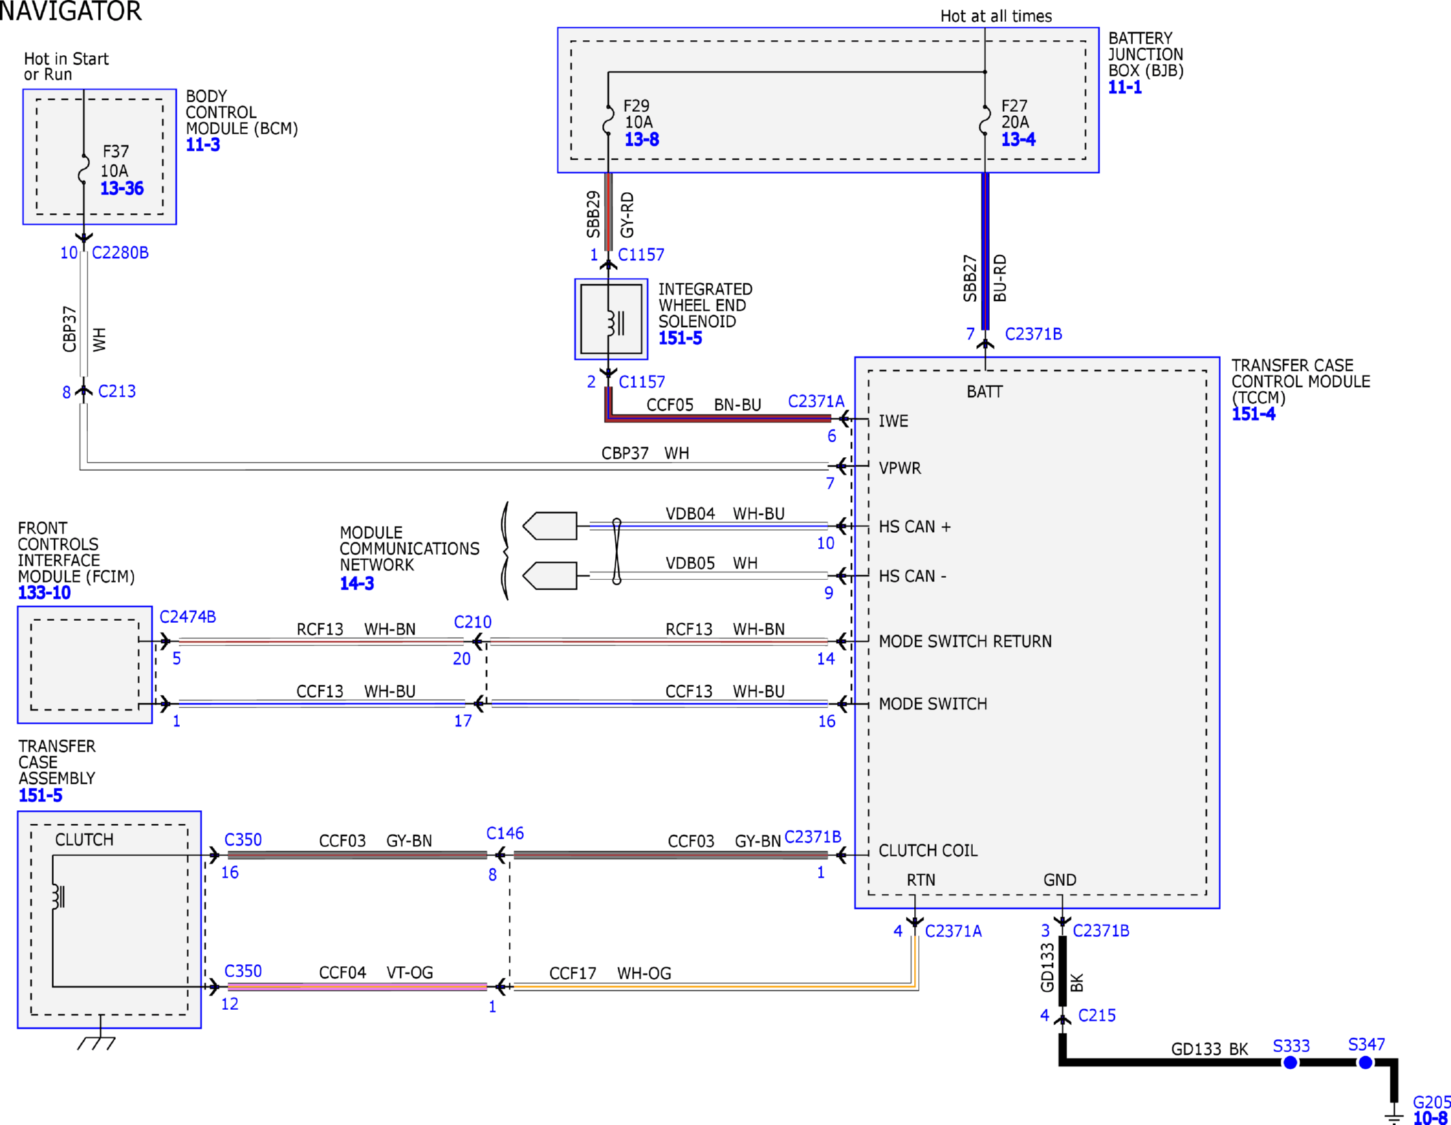Open the 151-5 link under Transfer Case Assembly
This screenshot has height=1125, width=1451.
pyautogui.click(x=40, y=795)
